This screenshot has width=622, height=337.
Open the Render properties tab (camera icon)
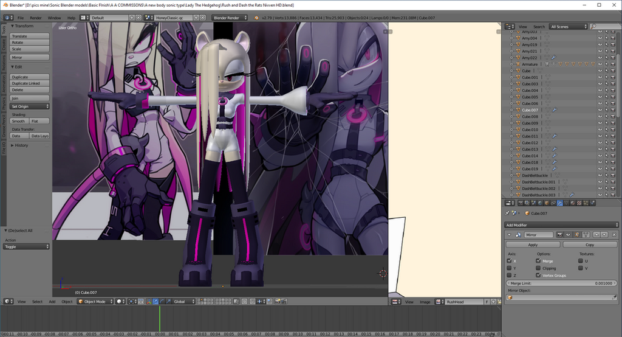(521, 203)
